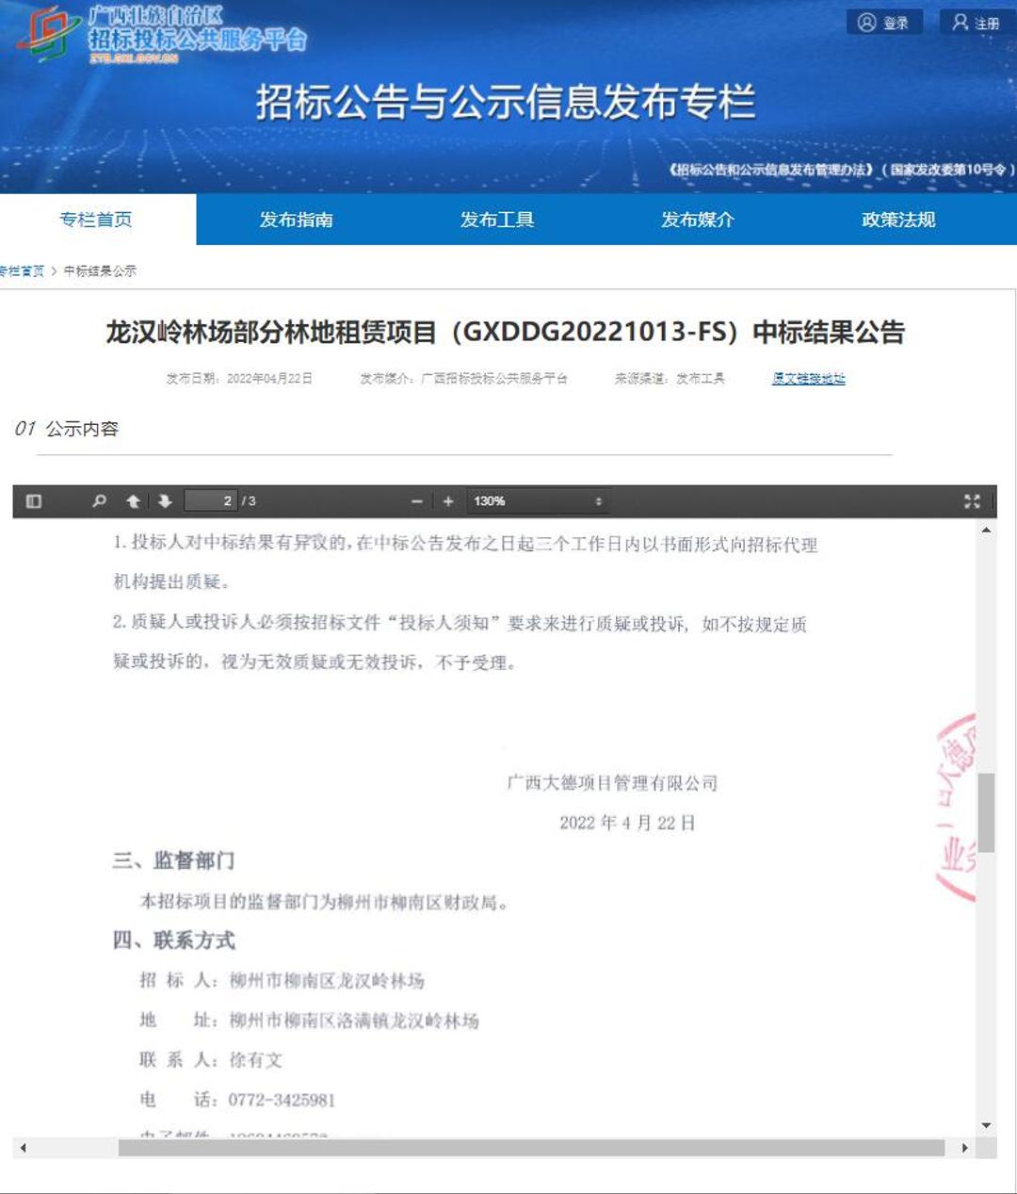This screenshot has width=1017, height=1194.
Task: Zoom out the PDF document
Action: point(416,501)
